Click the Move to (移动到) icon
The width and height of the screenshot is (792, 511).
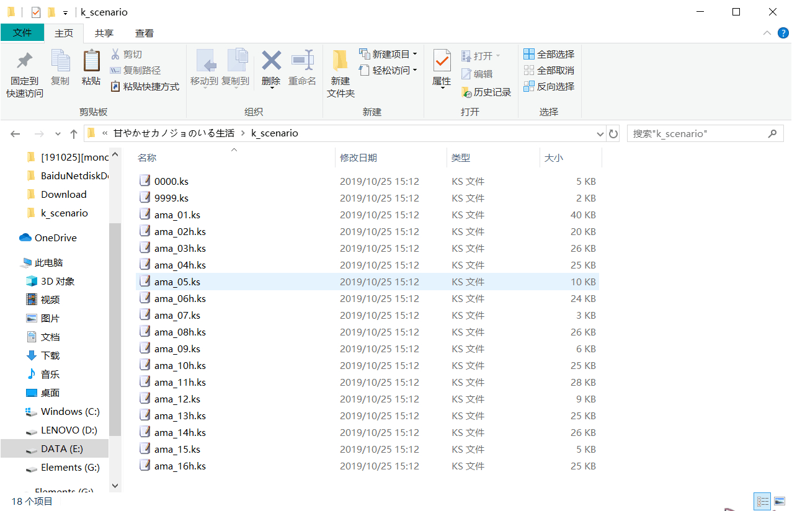[x=205, y=61]
